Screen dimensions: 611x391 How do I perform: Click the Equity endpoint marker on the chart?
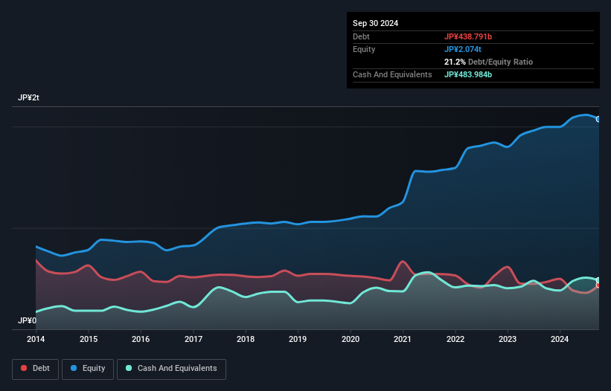[598, 119]
